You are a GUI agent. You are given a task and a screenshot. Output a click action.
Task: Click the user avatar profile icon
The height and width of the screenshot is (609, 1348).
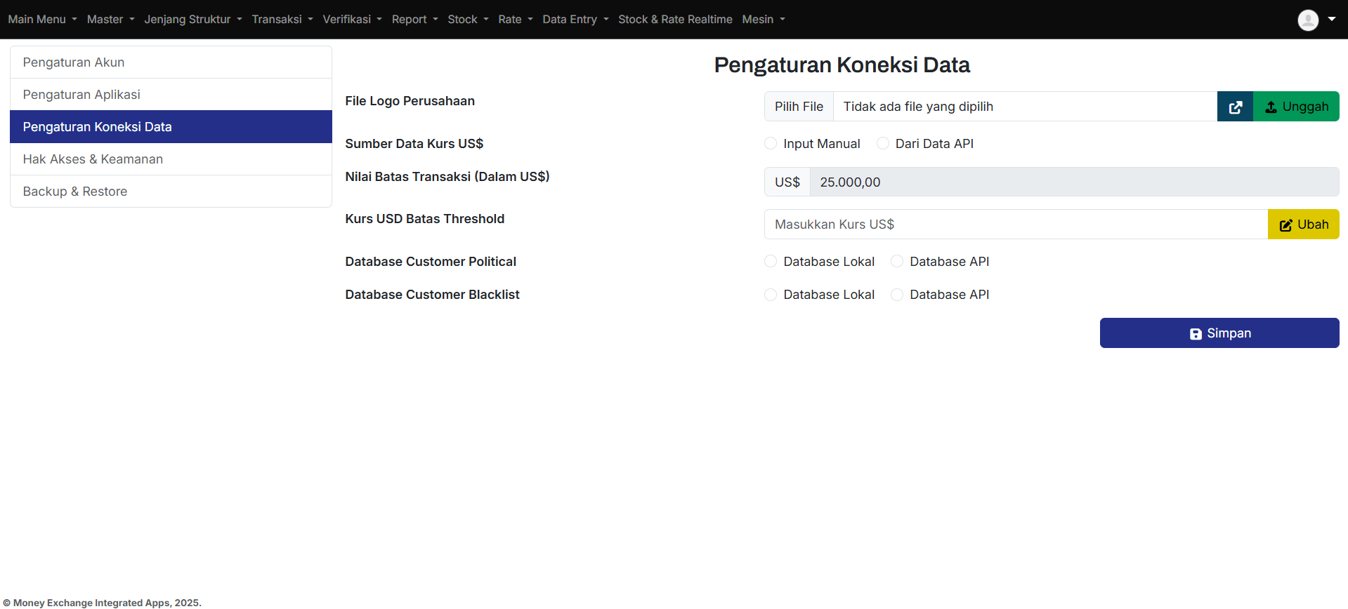click(x=1307, y=20)
